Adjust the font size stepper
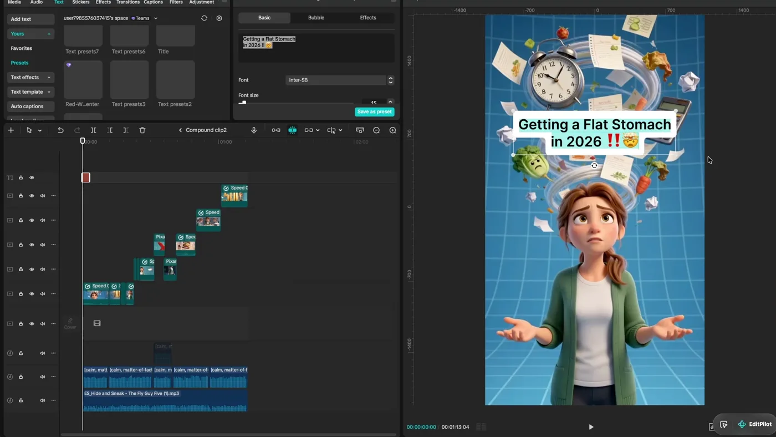 [391, 102]
